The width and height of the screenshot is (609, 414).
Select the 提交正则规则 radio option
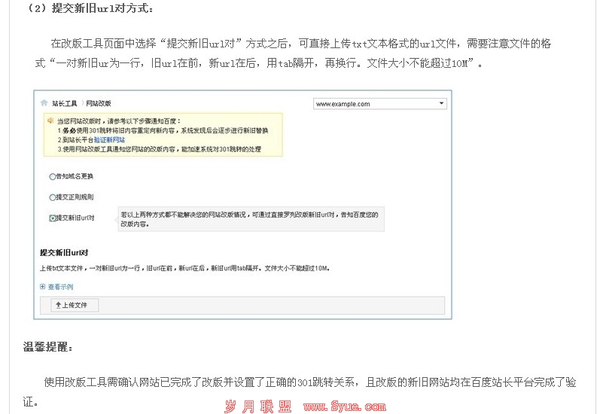click(52, 197)
